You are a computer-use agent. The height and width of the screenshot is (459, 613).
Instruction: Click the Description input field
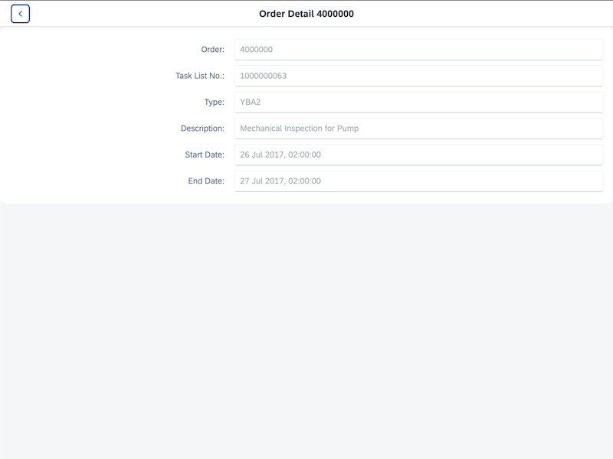point(418,129)
